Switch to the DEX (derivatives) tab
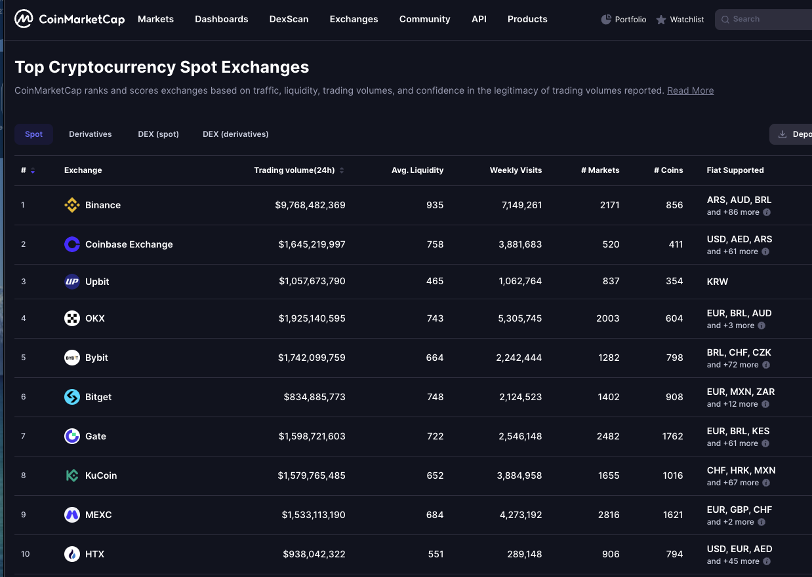Viewport: 812px width, 577px height. (235, 134)
